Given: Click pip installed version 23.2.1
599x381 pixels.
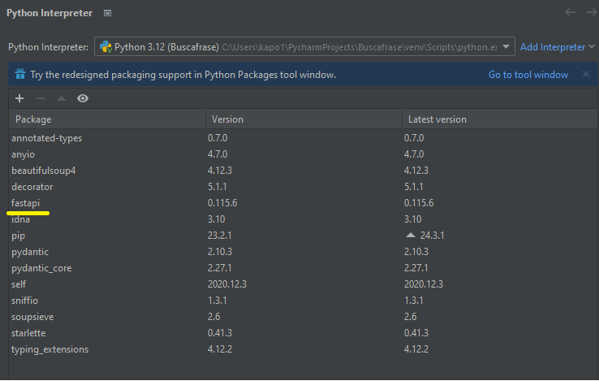Looking at the screenshot, I should [220, 236].
